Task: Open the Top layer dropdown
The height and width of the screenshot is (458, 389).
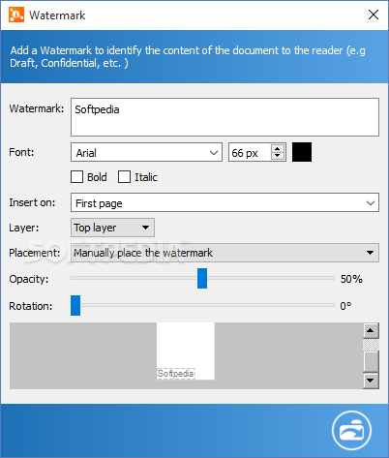Action: coord(112,228)
